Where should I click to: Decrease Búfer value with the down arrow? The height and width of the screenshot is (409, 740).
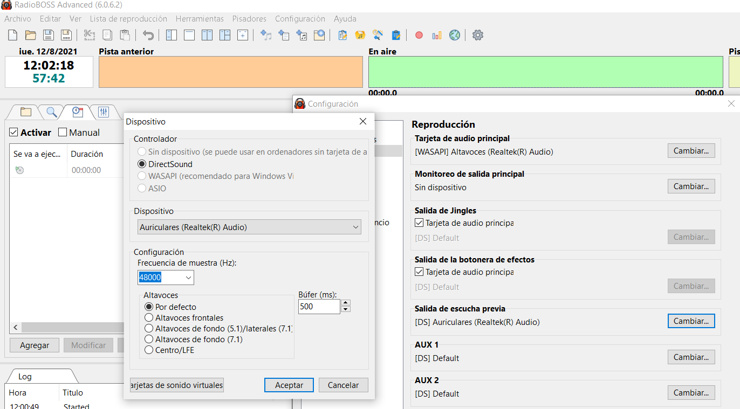(346, 309)
